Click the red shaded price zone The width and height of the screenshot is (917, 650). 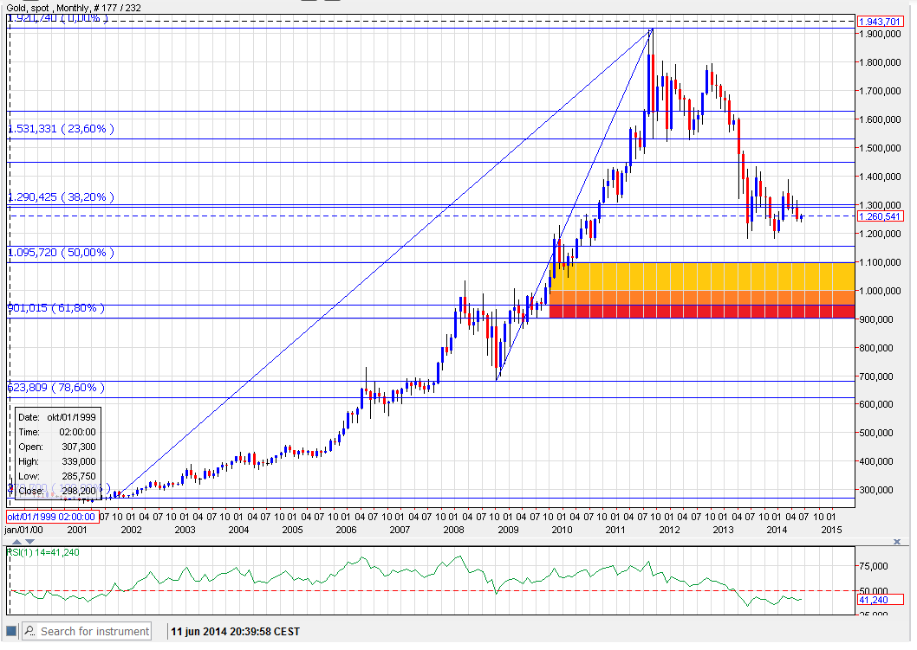(x=702, y=312)
